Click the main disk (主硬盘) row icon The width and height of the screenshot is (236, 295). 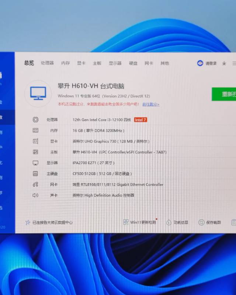pos(35,174)
